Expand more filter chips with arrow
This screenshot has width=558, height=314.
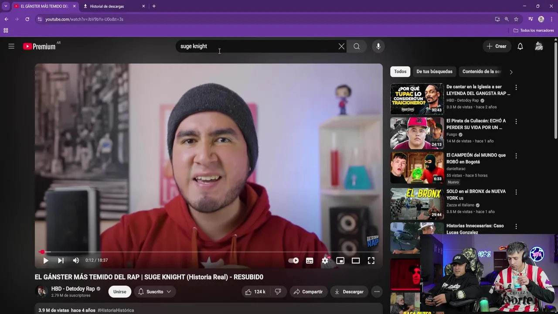[511, 72]
